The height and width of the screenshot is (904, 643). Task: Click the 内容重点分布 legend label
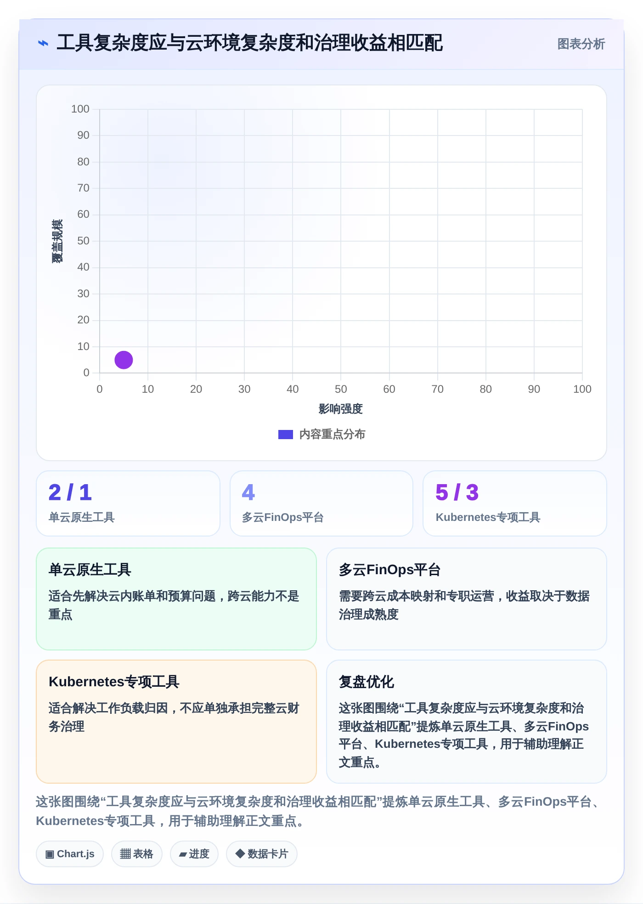click(x=332, y=435)
